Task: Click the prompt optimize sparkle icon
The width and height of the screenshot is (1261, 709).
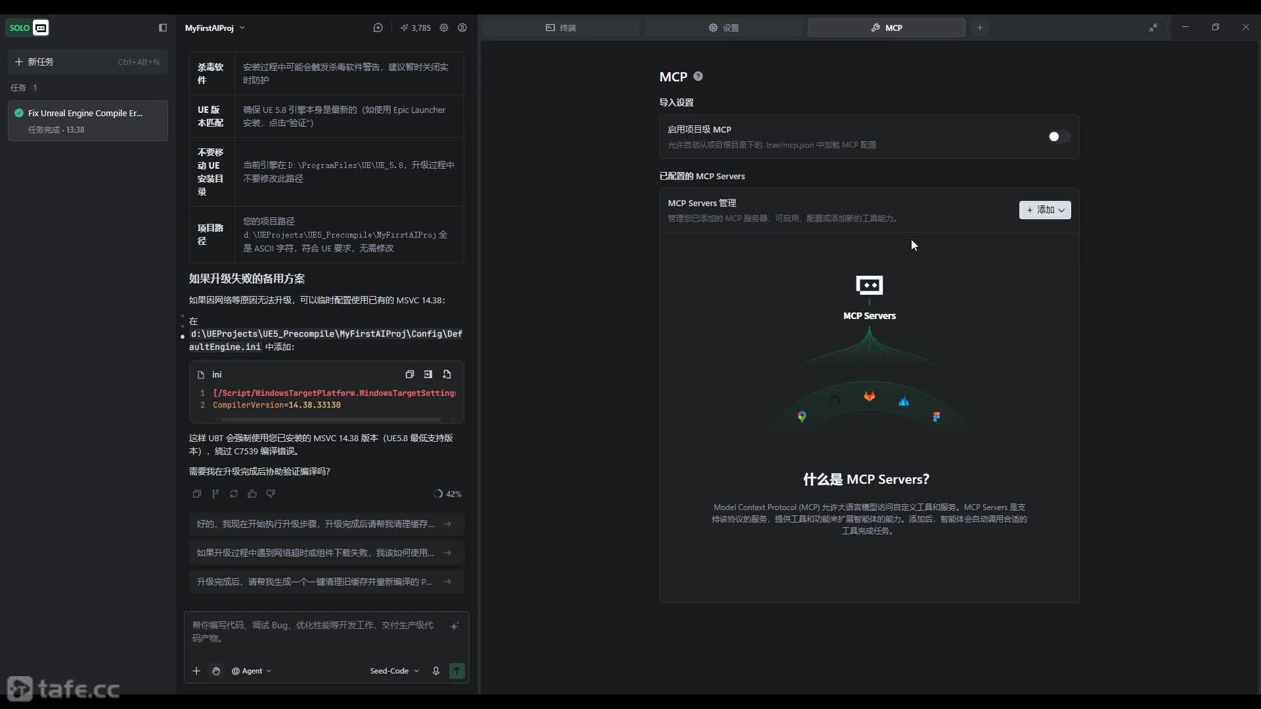Action: [454, 626]
